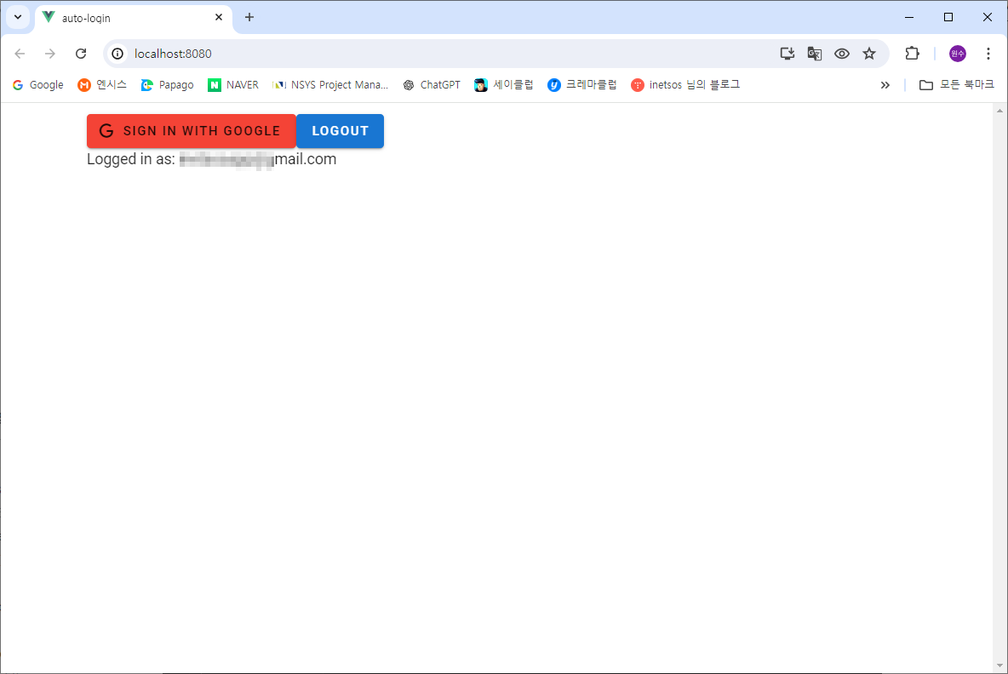Screen dimensions: 1008x674
Task: Click the blue Logout button
Action: click(340, 131)
